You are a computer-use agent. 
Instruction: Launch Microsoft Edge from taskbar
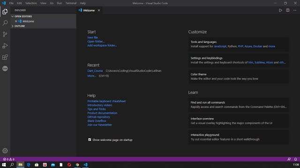coord(29,165)
